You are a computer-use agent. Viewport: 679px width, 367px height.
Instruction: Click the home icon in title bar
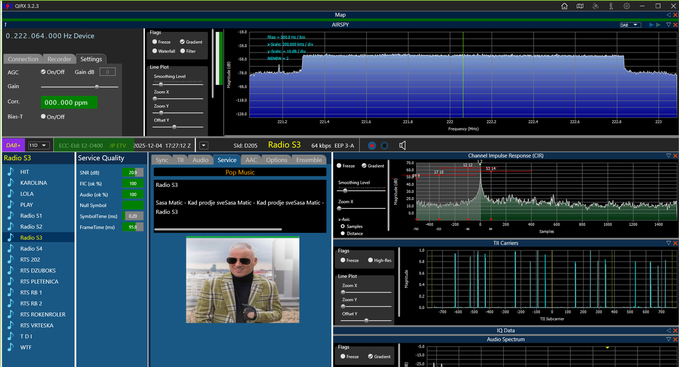pos(564,6)
